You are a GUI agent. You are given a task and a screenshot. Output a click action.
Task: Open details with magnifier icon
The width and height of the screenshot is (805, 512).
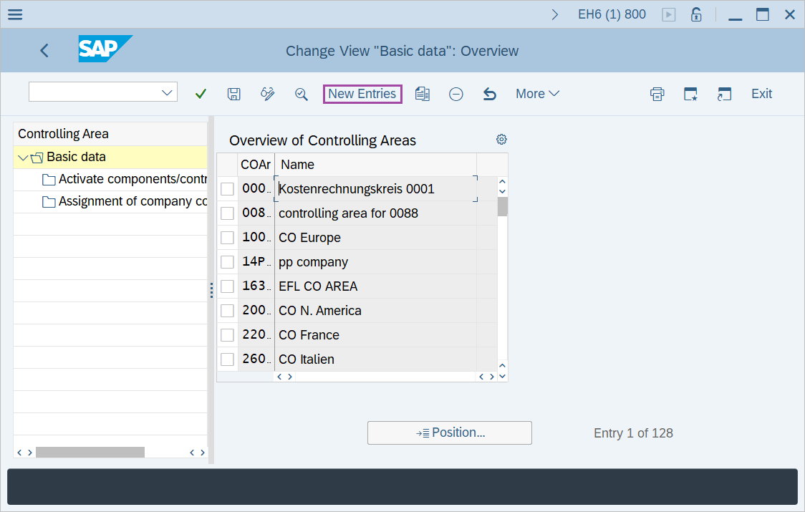(x=302, y=94)
